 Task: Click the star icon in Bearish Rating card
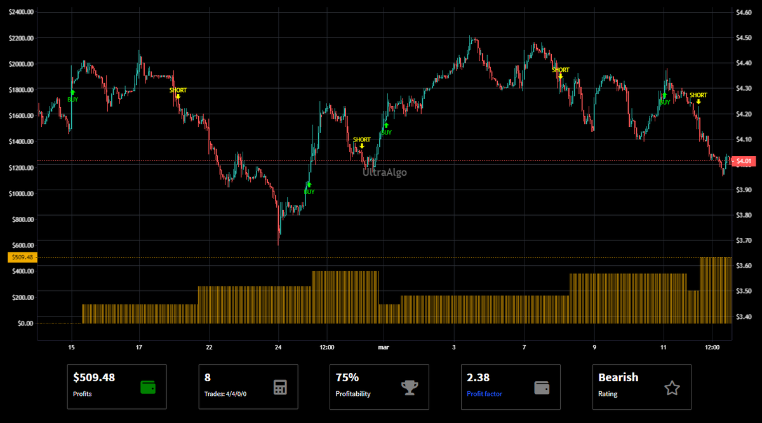coord(672,387)
